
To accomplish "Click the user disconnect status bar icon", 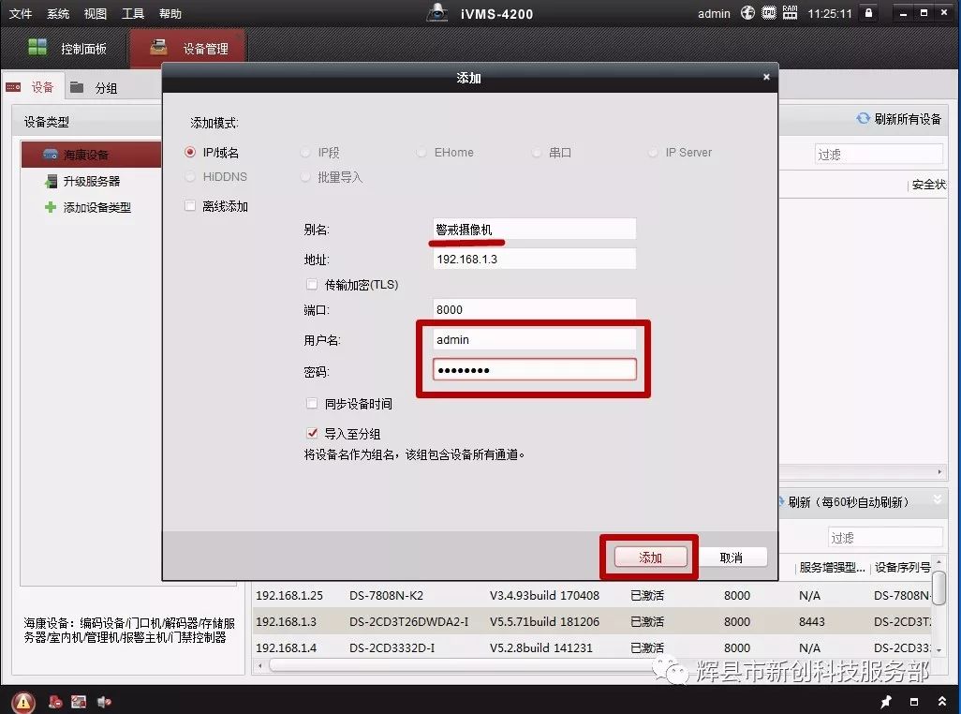I will (x=56, y=702).
